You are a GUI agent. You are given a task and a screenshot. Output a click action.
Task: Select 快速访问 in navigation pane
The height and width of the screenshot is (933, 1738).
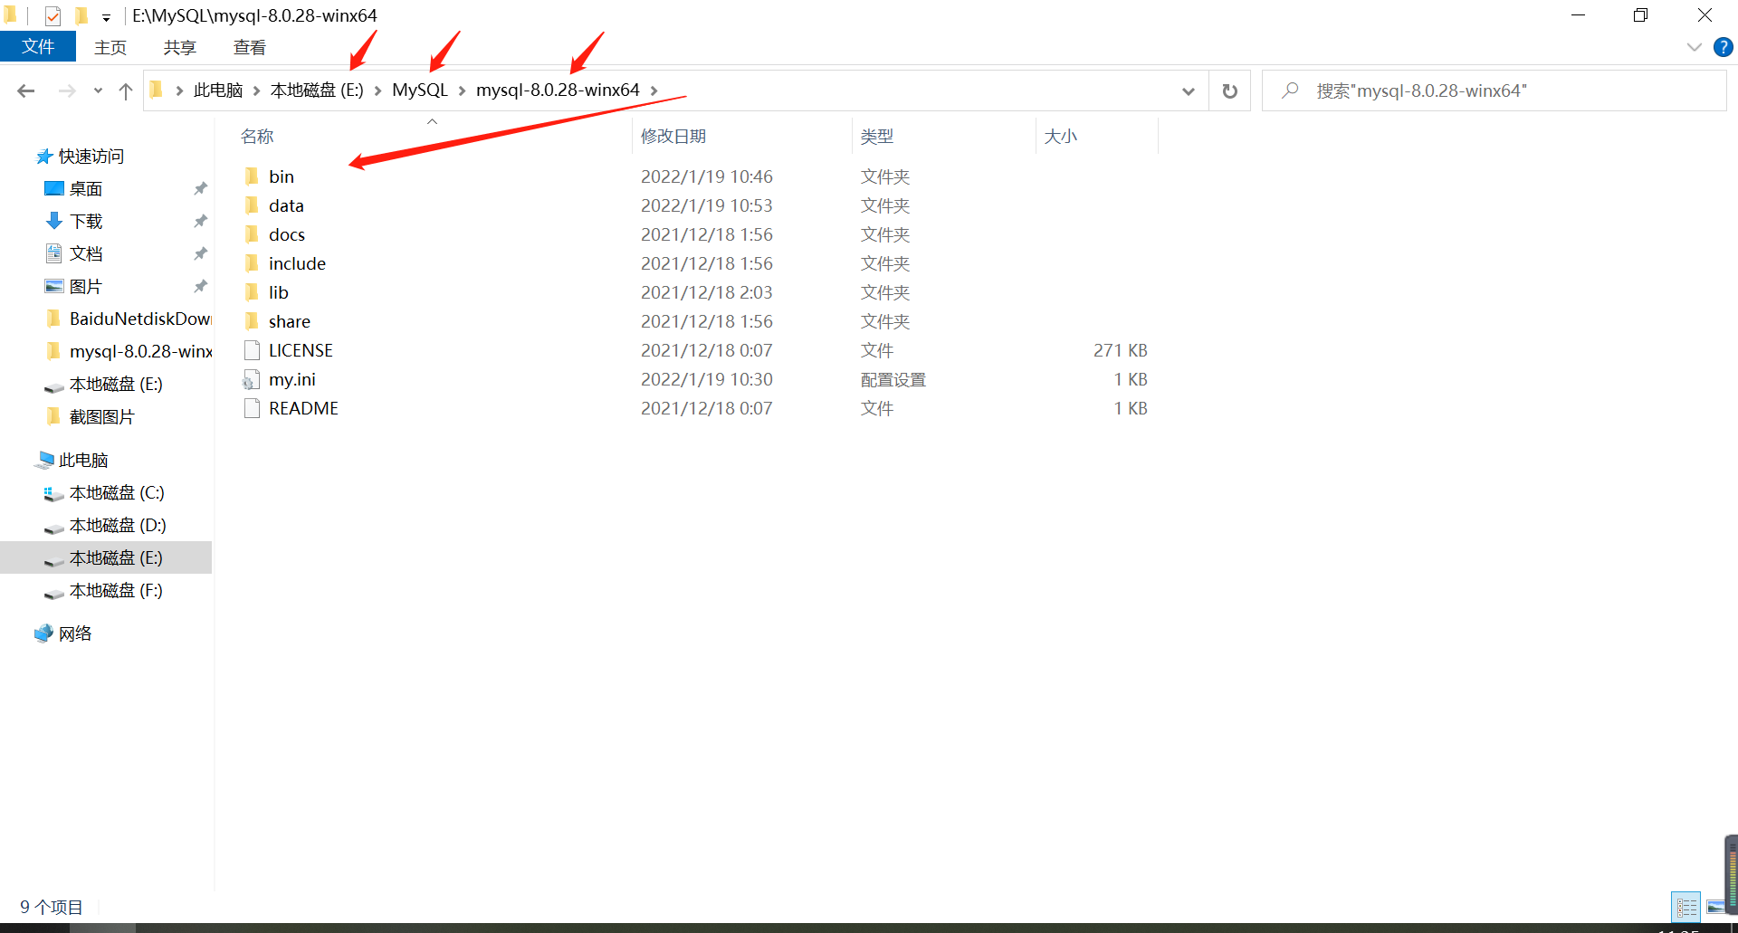91,156
